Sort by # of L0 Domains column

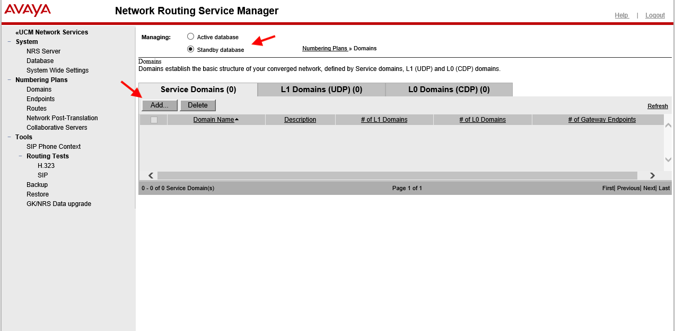tap(483, 120)
